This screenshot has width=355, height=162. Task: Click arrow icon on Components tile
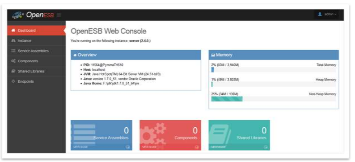tap(197, 147)
